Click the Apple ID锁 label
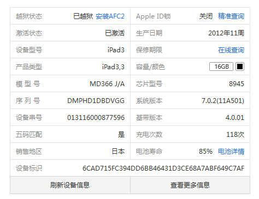 [154, 16]
